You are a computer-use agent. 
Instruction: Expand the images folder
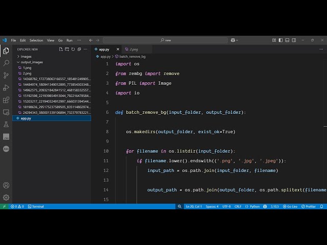click(x=52, y=57)
